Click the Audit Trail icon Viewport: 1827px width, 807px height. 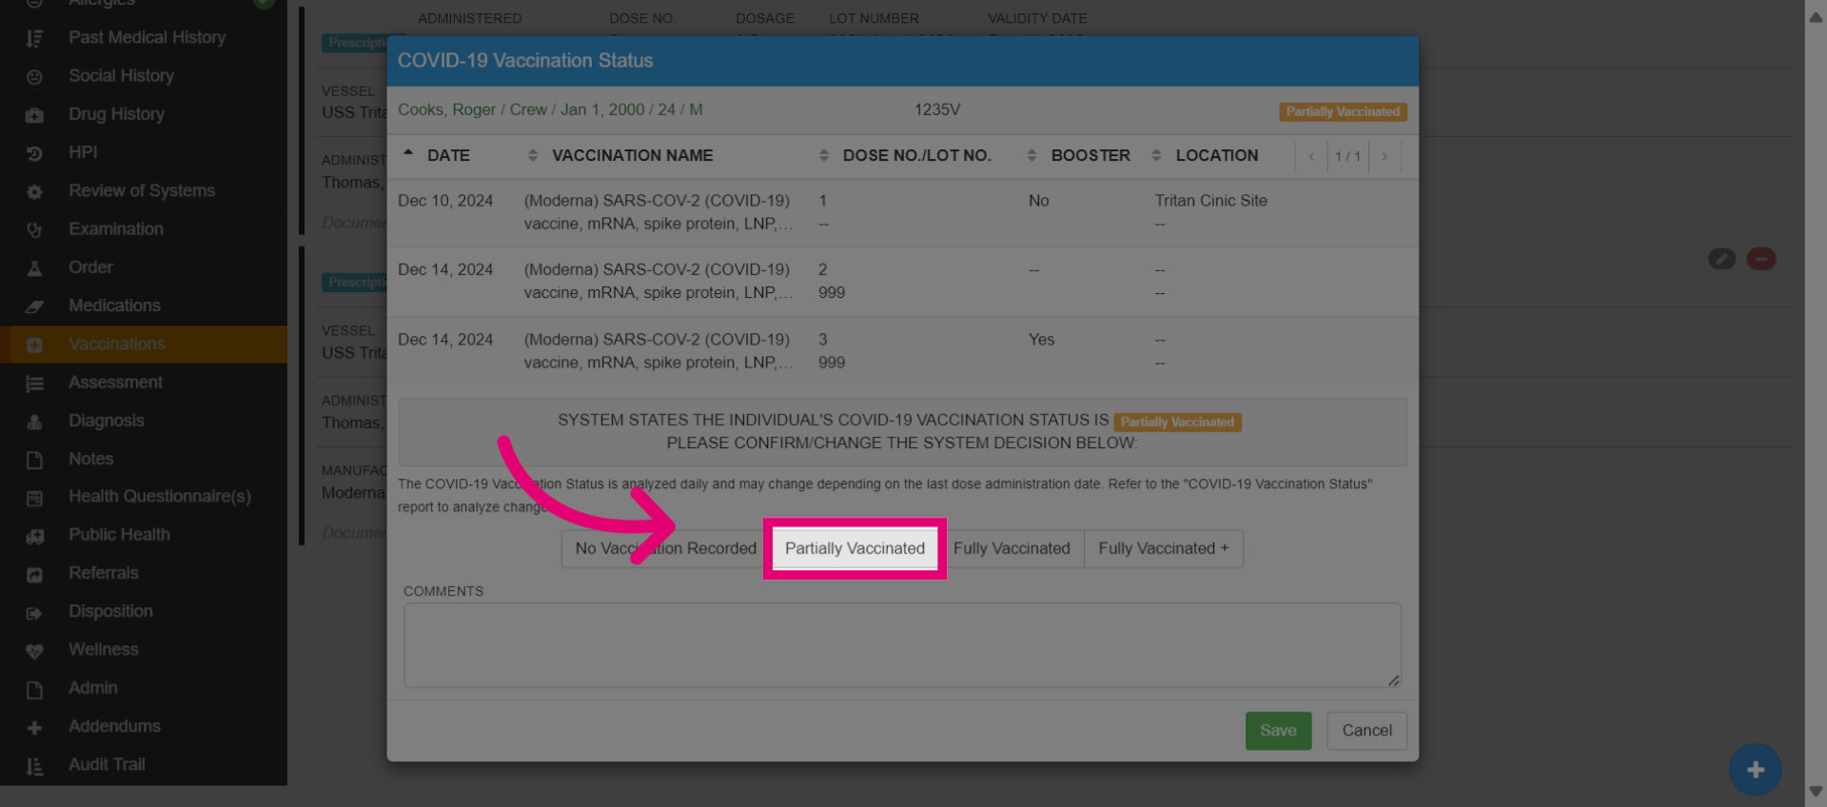tap(34, 765)
